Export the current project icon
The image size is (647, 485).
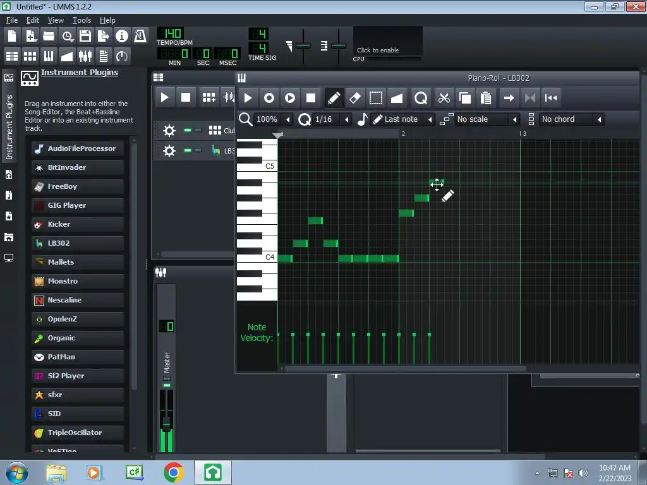pyautogui.click(x=104, y=36)
